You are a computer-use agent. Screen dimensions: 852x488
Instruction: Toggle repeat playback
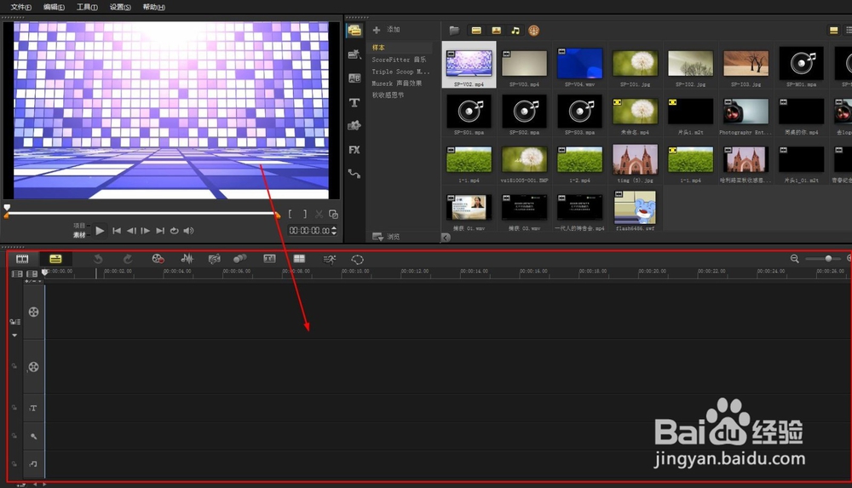[x=174, y=231]
